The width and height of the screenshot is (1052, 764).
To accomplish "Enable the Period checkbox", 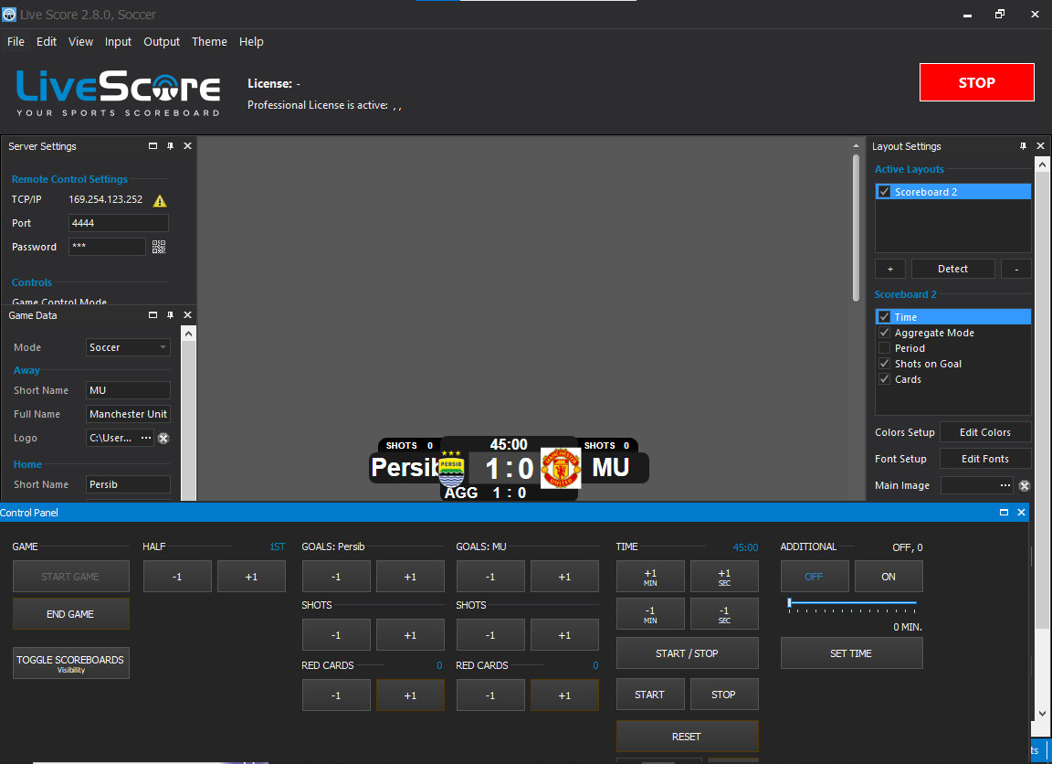I will click(884, 348).
